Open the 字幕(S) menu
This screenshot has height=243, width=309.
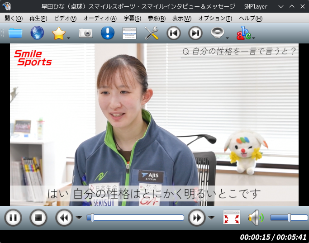pyautogui.click(x=132, y=19)
